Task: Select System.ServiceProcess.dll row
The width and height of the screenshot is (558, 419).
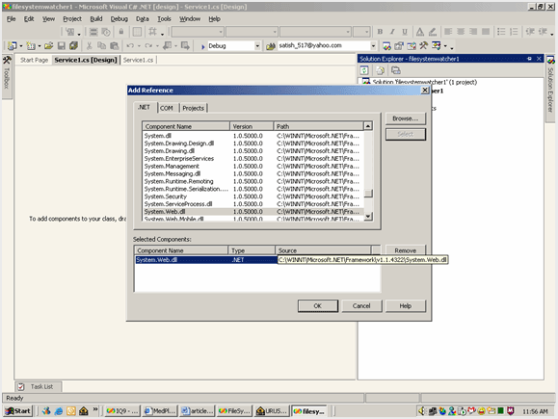Action: point(253,204)
